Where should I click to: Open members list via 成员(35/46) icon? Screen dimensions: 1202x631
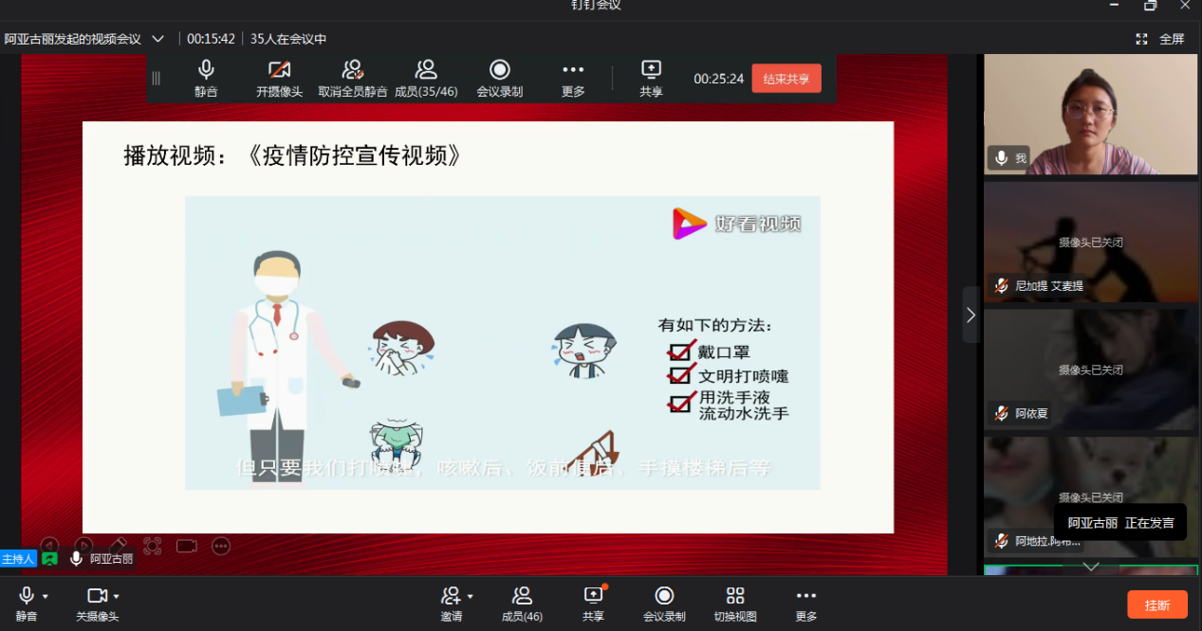[426, 76]
